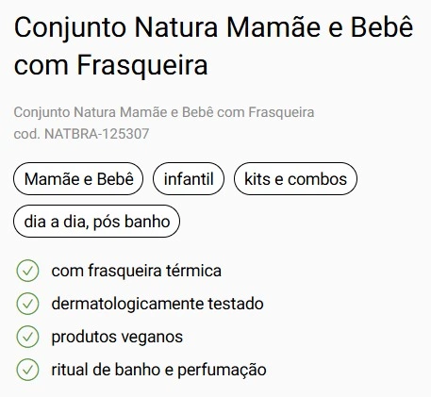Open the infantil category tag

click(x=189, y=179)
